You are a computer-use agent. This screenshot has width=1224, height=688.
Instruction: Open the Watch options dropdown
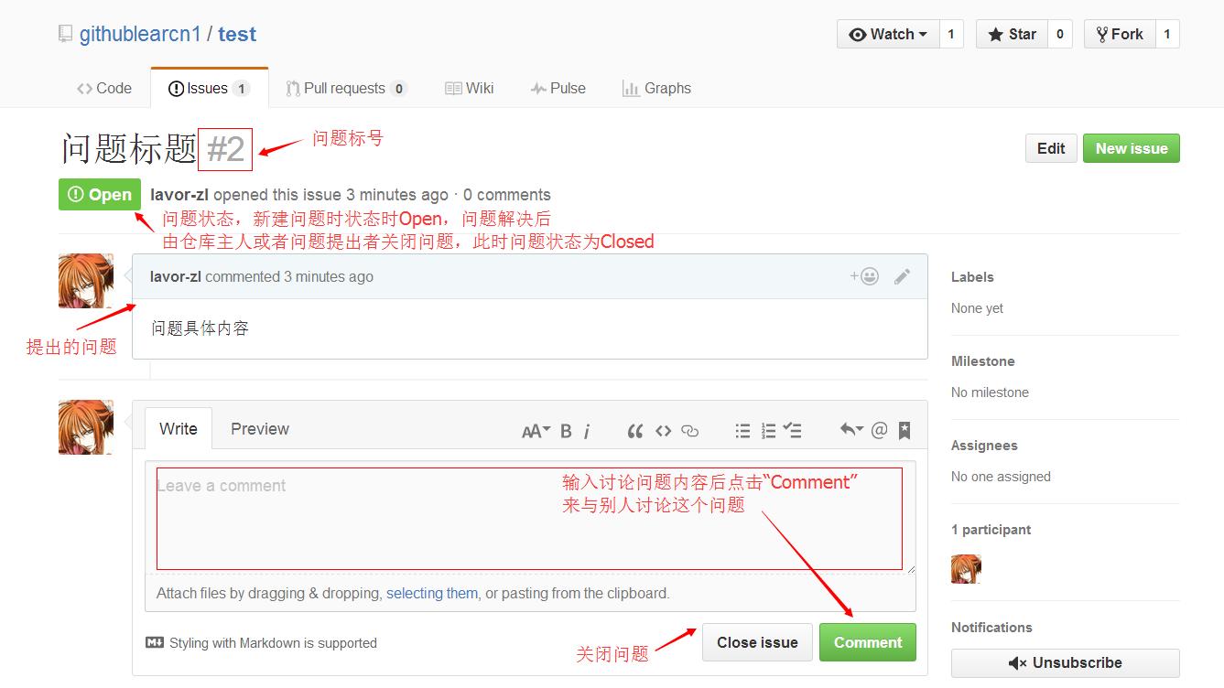(x=885, y=34)
